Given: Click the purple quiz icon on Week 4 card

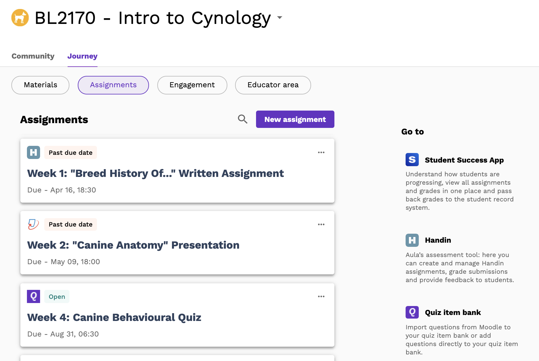Looking at the screenshot, I should tap(34, 296).
